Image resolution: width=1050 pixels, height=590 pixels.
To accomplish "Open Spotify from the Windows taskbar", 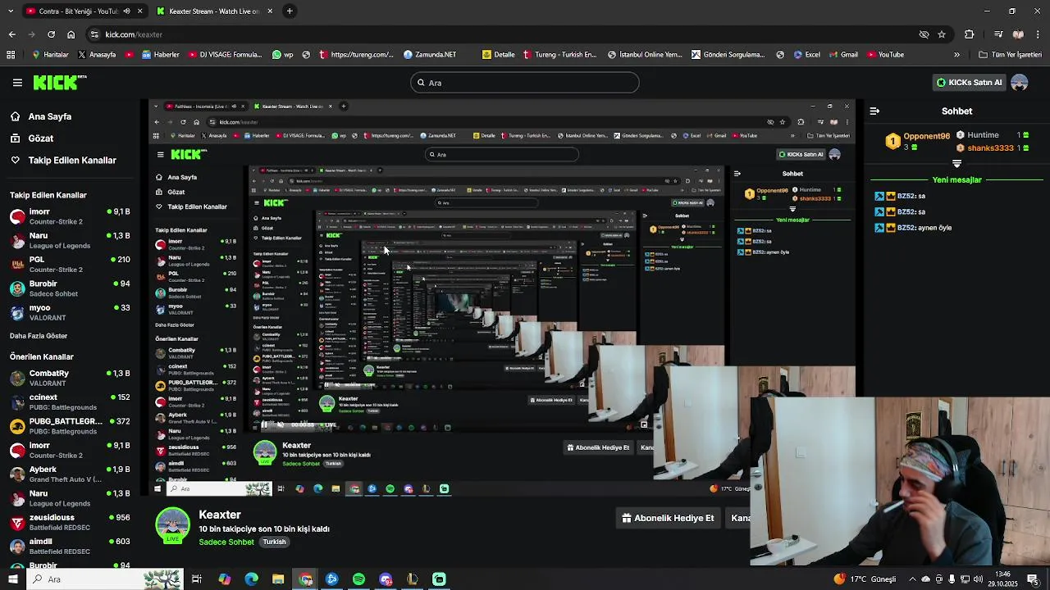I will pyautogui.click(x=358, y=579).
